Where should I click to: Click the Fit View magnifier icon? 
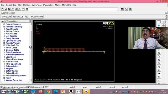point(159,53)
